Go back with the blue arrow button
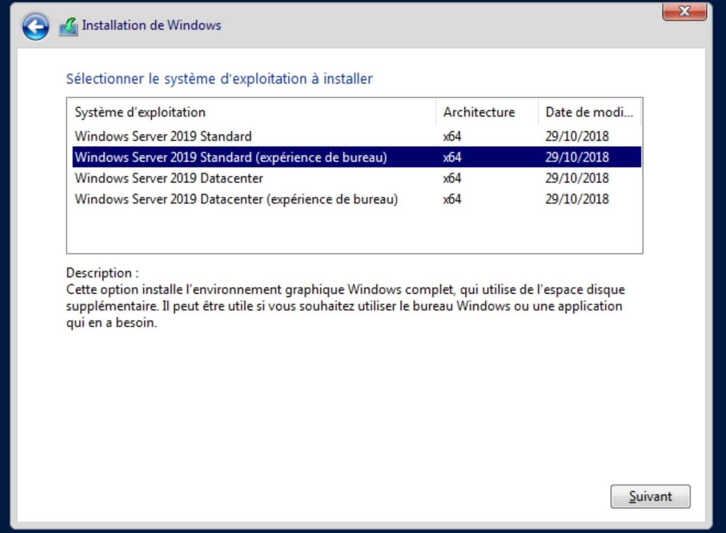 [35, 27]
